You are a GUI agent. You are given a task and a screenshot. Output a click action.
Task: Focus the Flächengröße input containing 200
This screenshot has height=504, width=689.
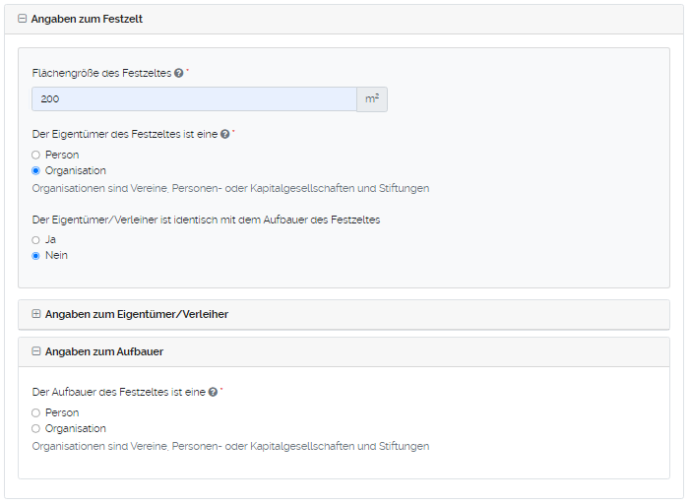194,99
